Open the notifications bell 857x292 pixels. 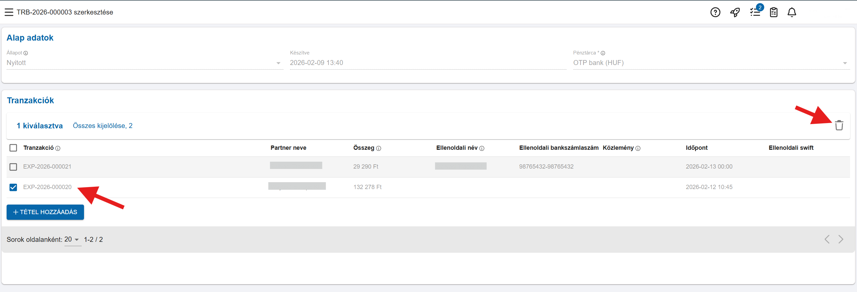(792, 12)
